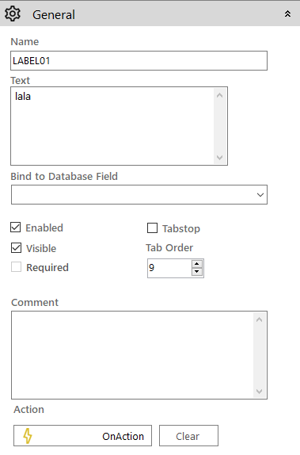Click inside the Text box containing lala
The width and height of the screenshot is (300, 455).
pyautogui.click(x=112, y=126)
